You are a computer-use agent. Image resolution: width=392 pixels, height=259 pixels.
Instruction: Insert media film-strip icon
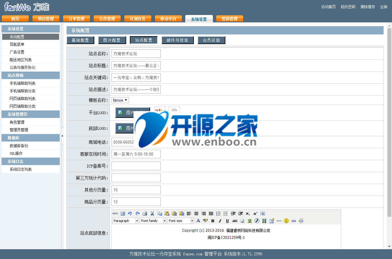[264, 221]
